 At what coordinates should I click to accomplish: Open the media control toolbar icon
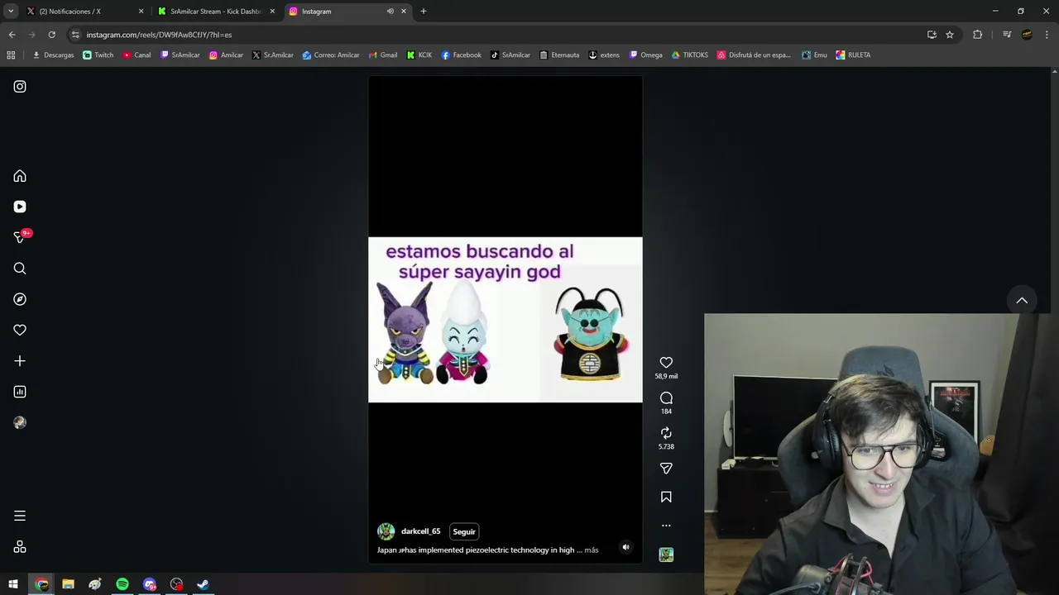coord(1007,35)
